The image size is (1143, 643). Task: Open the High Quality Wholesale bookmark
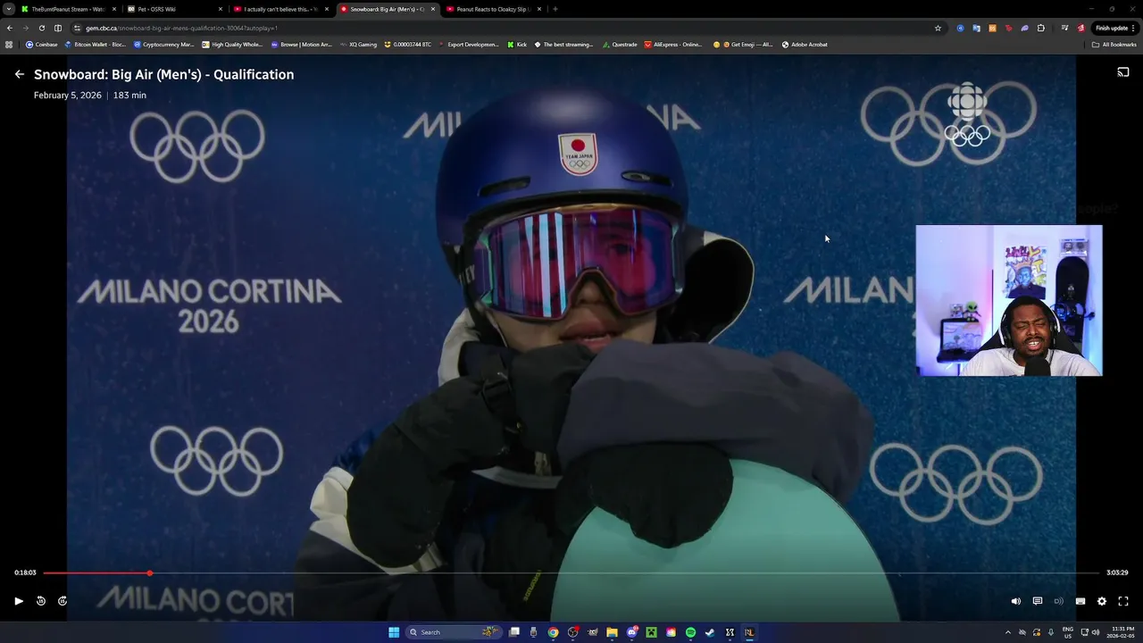(232, 44)
